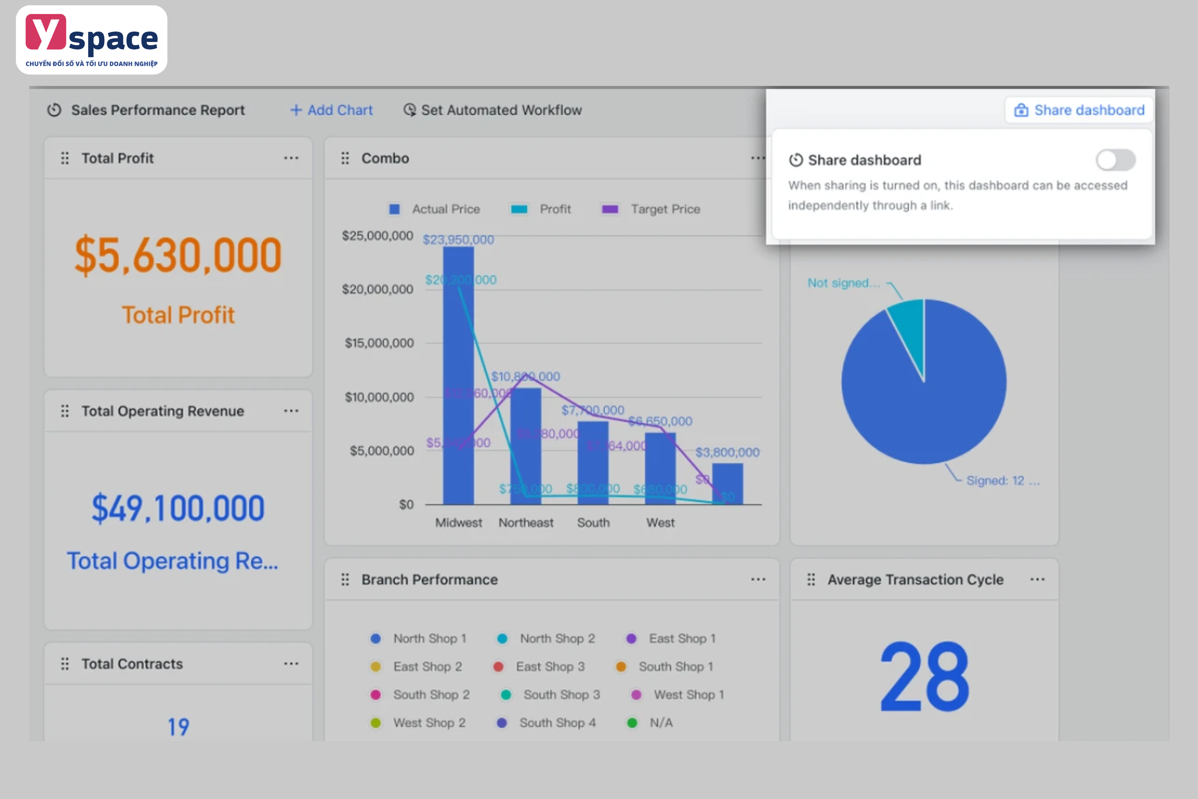Viewport: 1198px width, 799px height.
Task: Toggle West Shop 2 legend item
Action: [418, 723]
